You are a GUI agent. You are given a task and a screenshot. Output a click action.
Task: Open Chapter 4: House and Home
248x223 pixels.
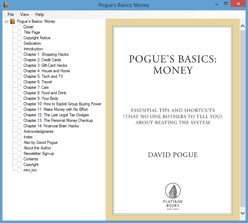47,71
